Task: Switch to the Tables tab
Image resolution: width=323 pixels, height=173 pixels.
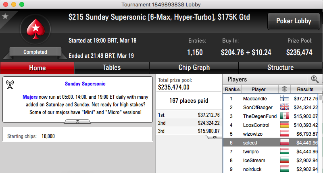Action: (x=112, y=68)
